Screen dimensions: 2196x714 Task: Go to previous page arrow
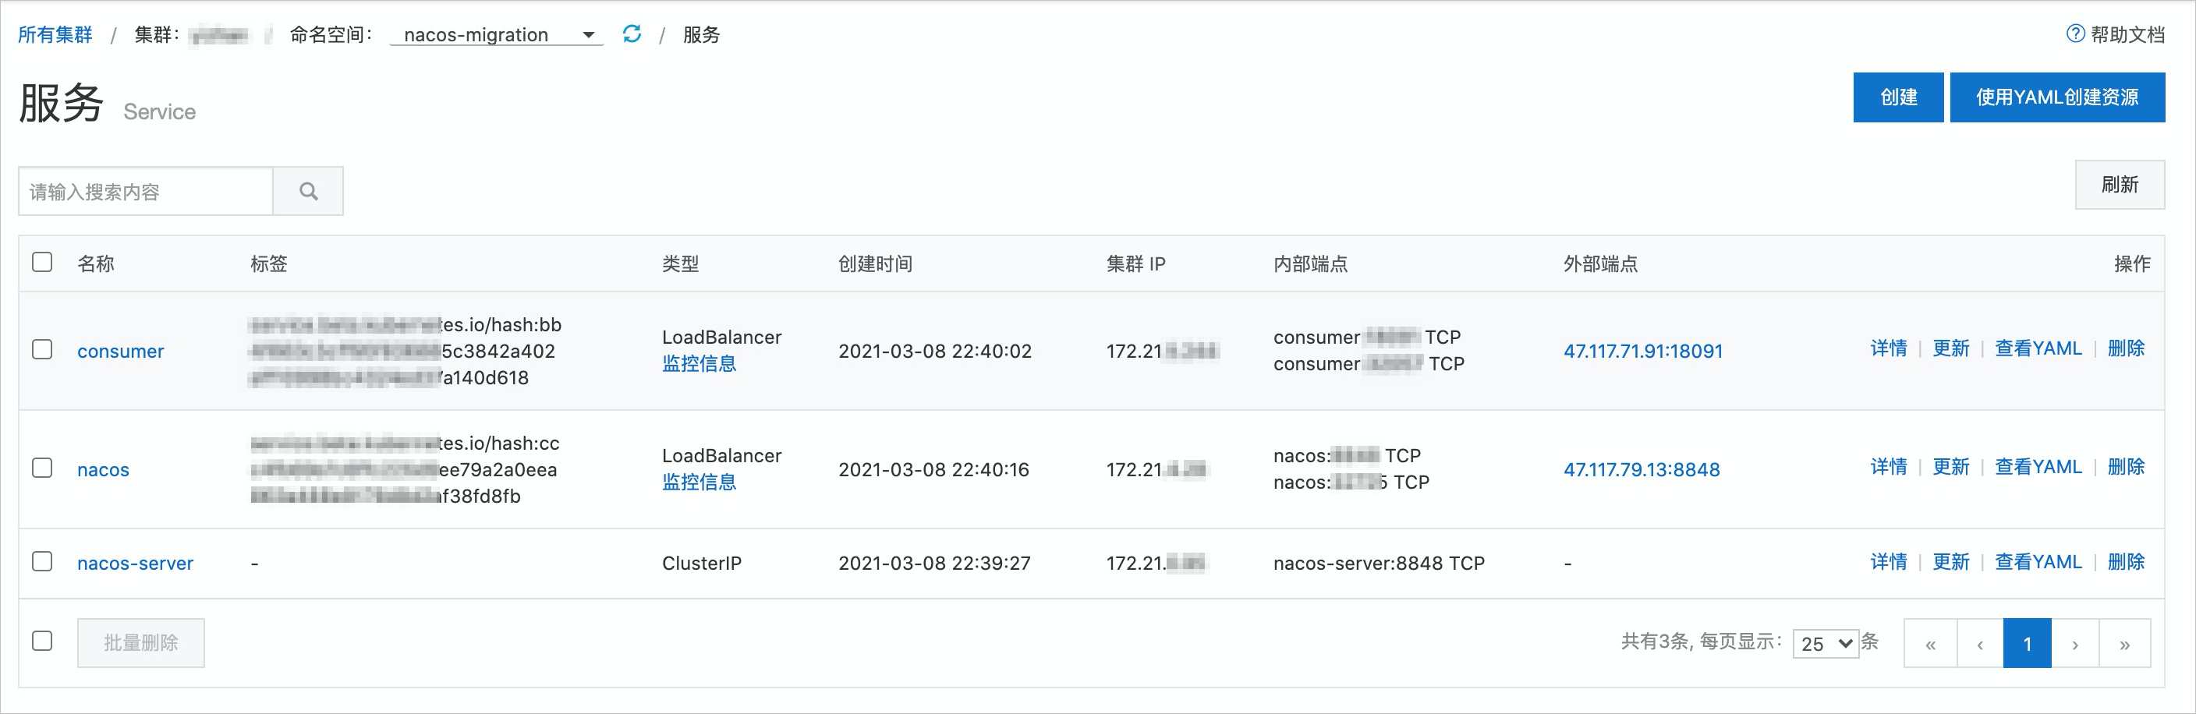point(1979,644)
